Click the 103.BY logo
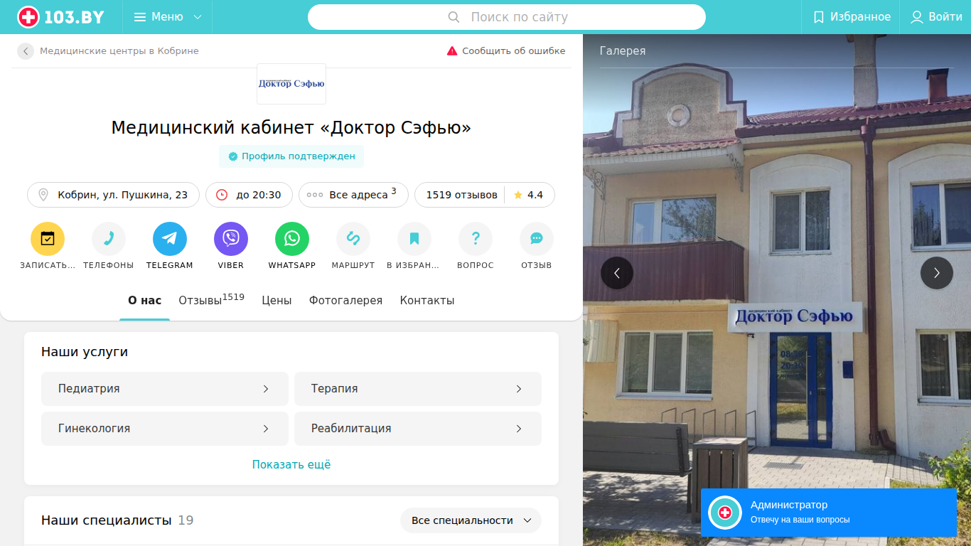 click(60, 17)
